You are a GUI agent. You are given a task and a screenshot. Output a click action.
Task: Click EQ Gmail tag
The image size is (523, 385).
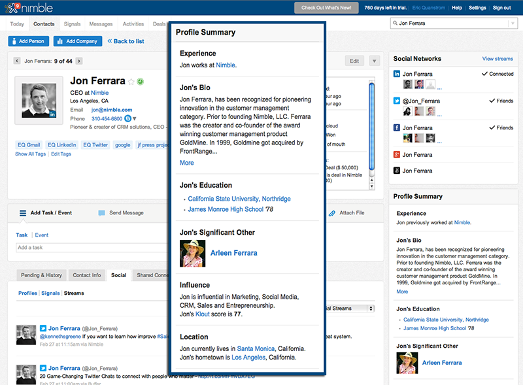point(29,145)
